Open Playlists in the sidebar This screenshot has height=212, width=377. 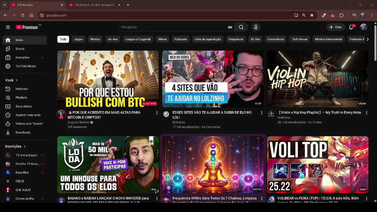click(25, 97)
